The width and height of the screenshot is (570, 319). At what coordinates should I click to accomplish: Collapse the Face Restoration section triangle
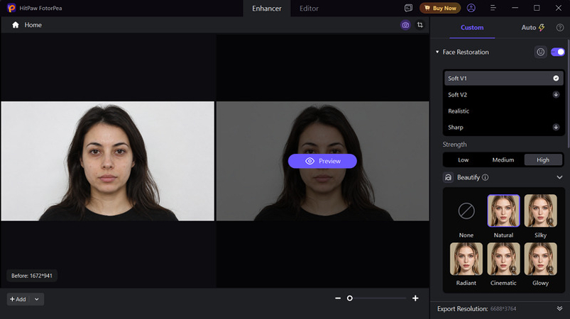click(x=437, y=52)
